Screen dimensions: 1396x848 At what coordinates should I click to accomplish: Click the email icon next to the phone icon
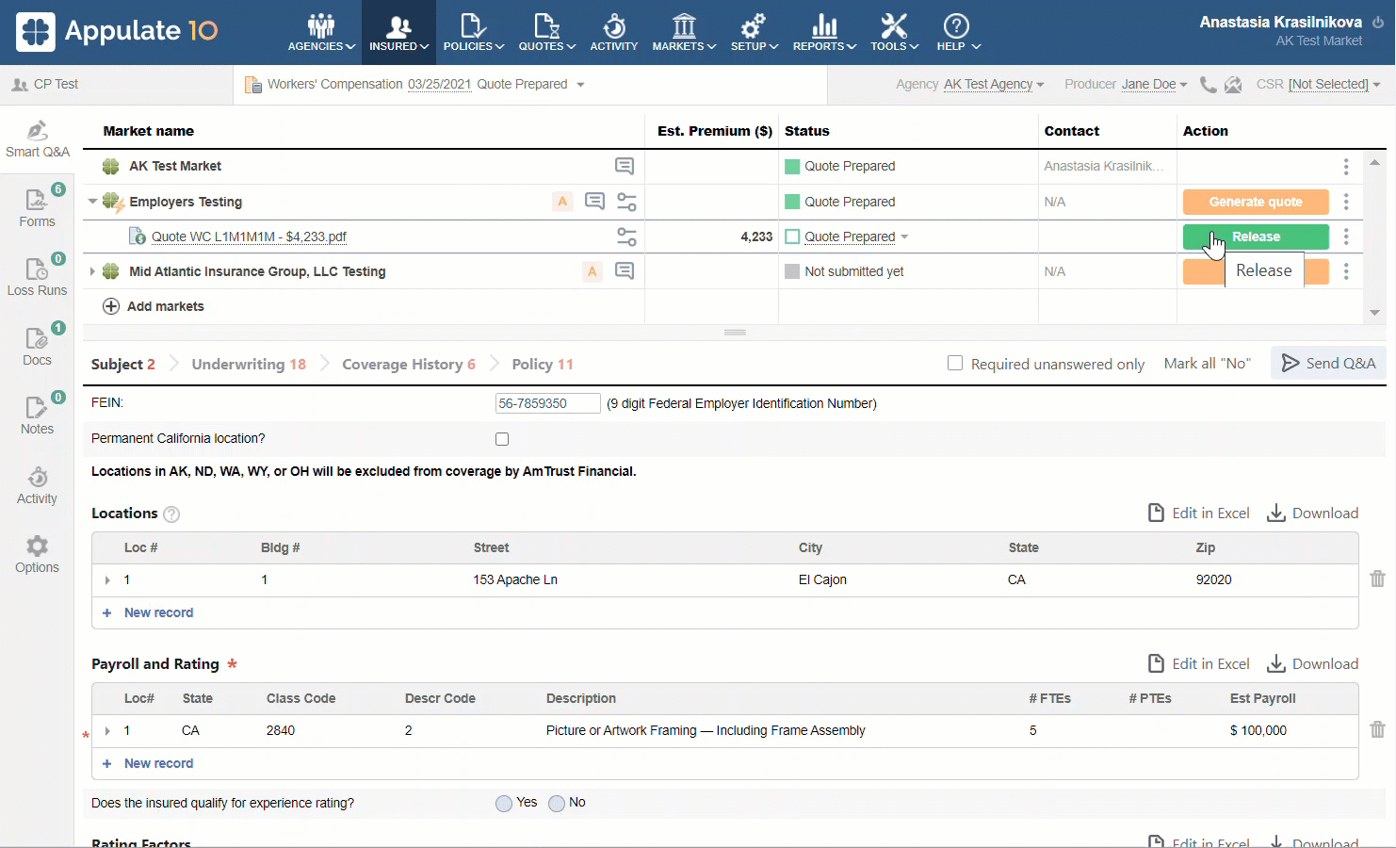point(1233,85)
